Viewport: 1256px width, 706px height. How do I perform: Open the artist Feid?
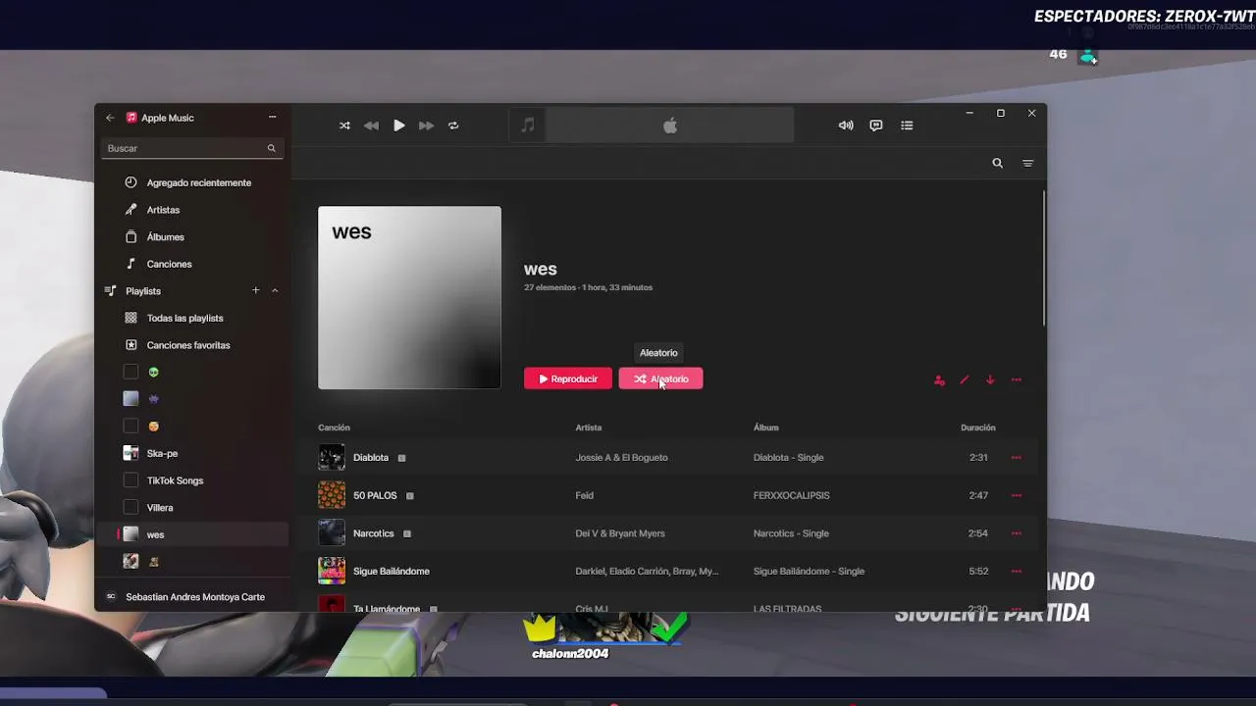[584, 496]
